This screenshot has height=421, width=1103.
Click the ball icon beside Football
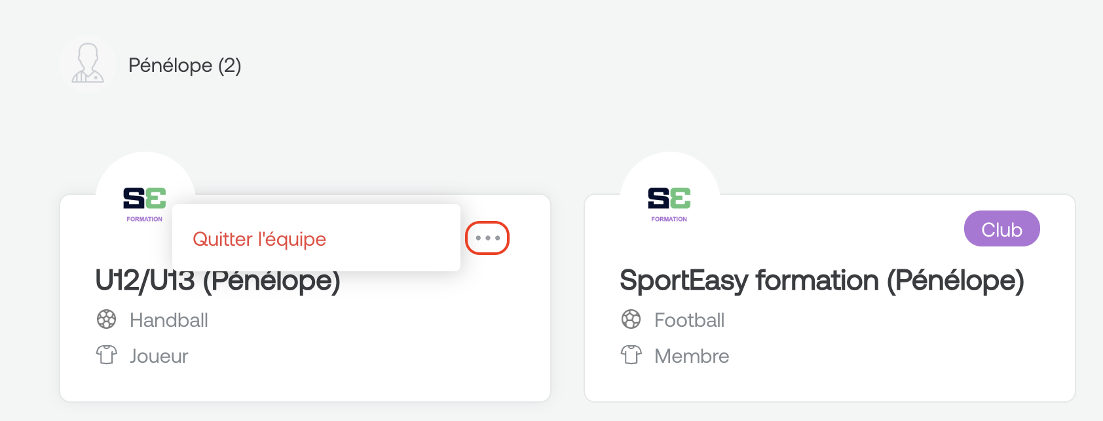[631, 320]
